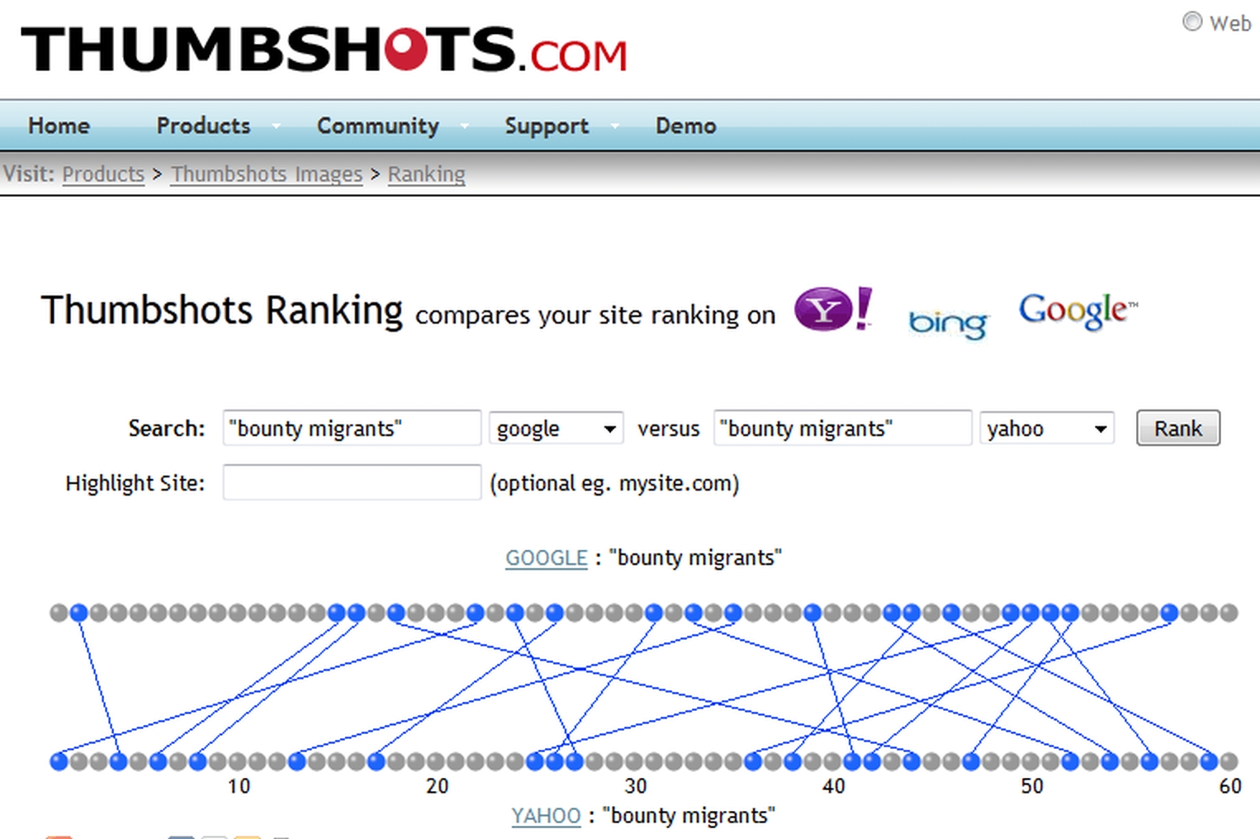The image size is (1260, 839).
Task: Expand the Support menu arrow
Action: click(x=614, y=126)
